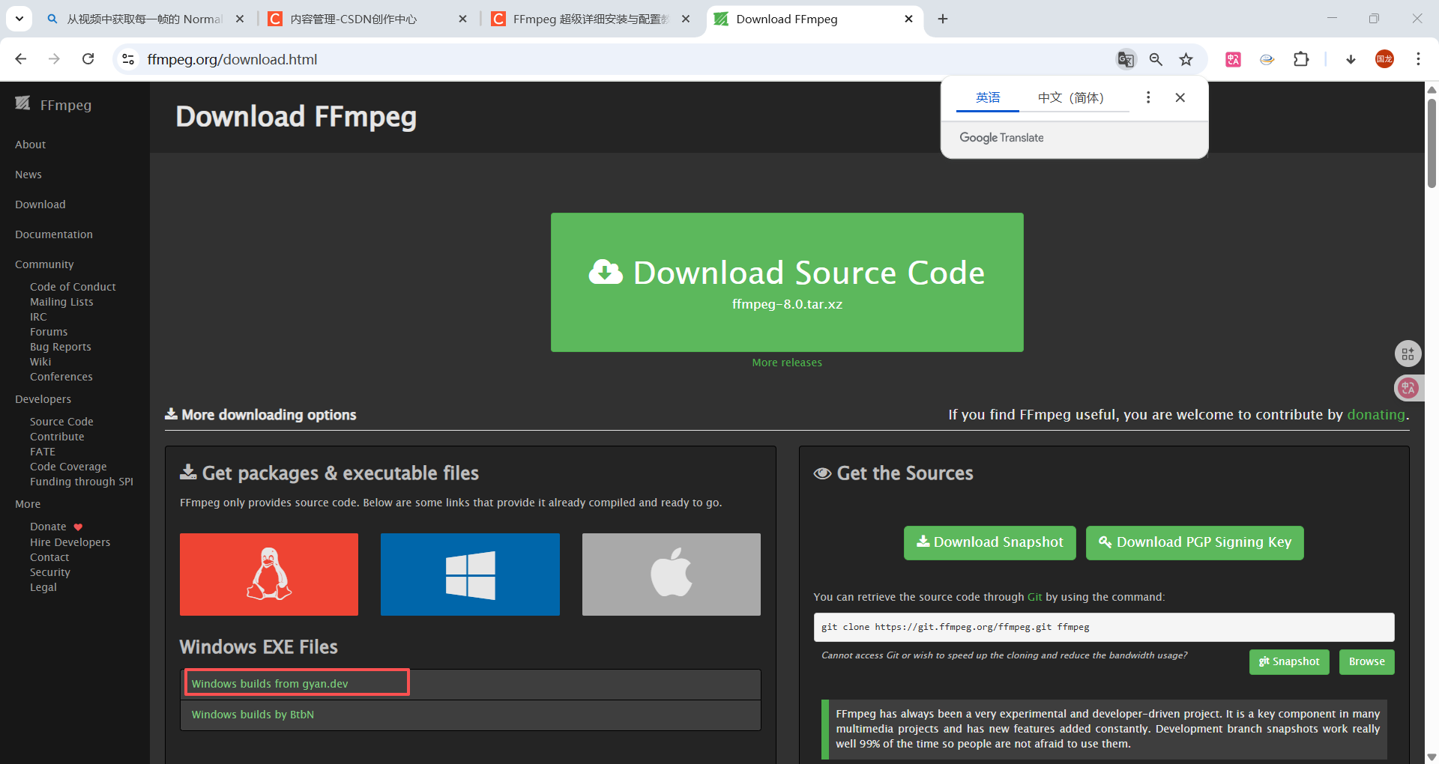Go forward to next page
The width and height of the screenshot is (1439, 764).
pyautogui.click(x=54, y=59)
